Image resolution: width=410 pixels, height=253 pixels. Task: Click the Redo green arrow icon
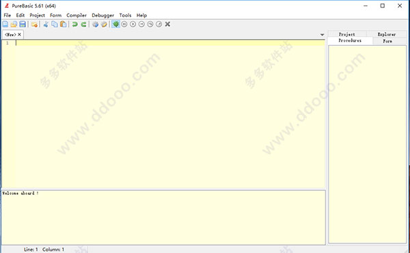click(83, 25)
